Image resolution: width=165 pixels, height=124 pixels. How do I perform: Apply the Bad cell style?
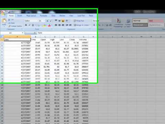156,21
